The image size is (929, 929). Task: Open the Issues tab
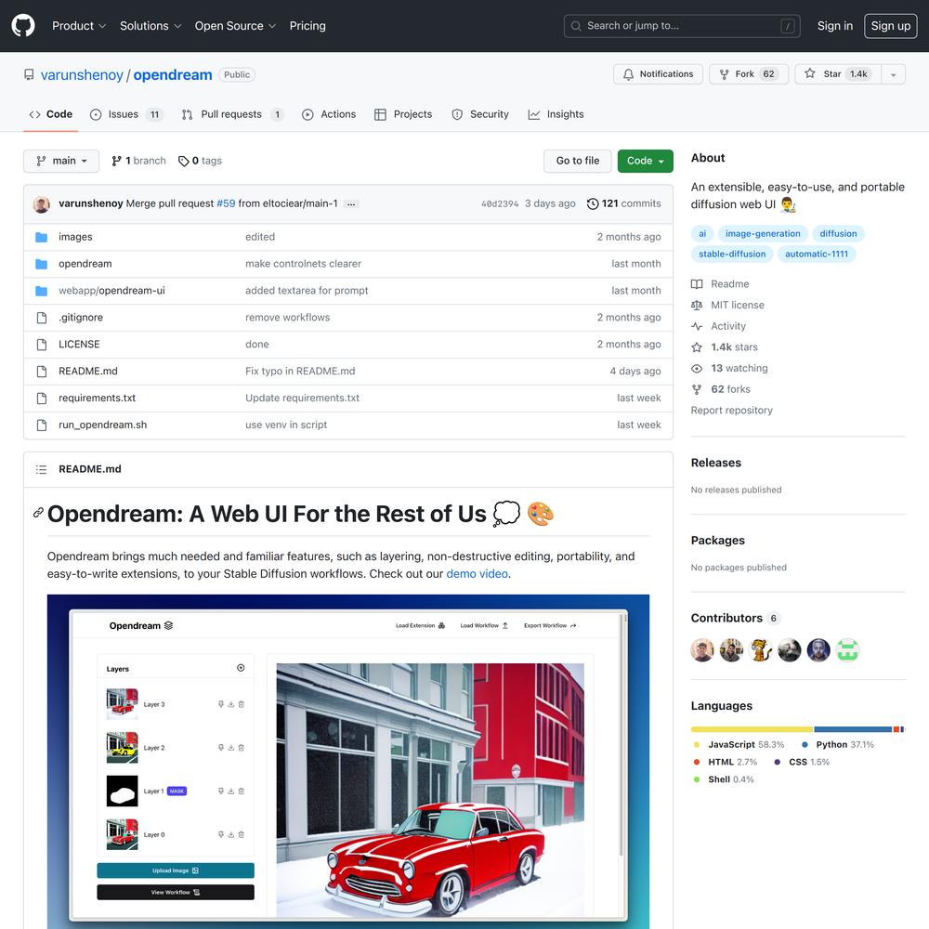click(126, 114)
